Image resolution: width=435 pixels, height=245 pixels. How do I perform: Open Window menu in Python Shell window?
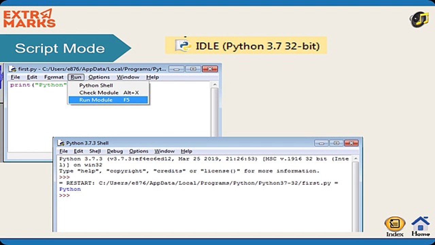click(164, 151)
